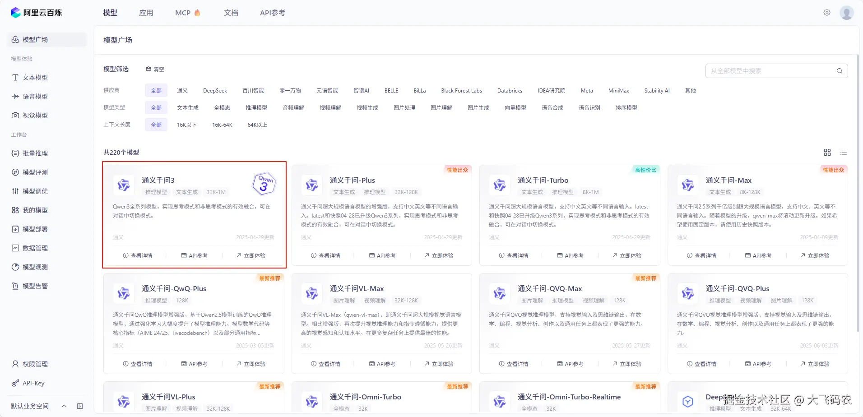863x417 pixels.
Task: Click the 清空 filter clear icon
Action: click(148, 69)
